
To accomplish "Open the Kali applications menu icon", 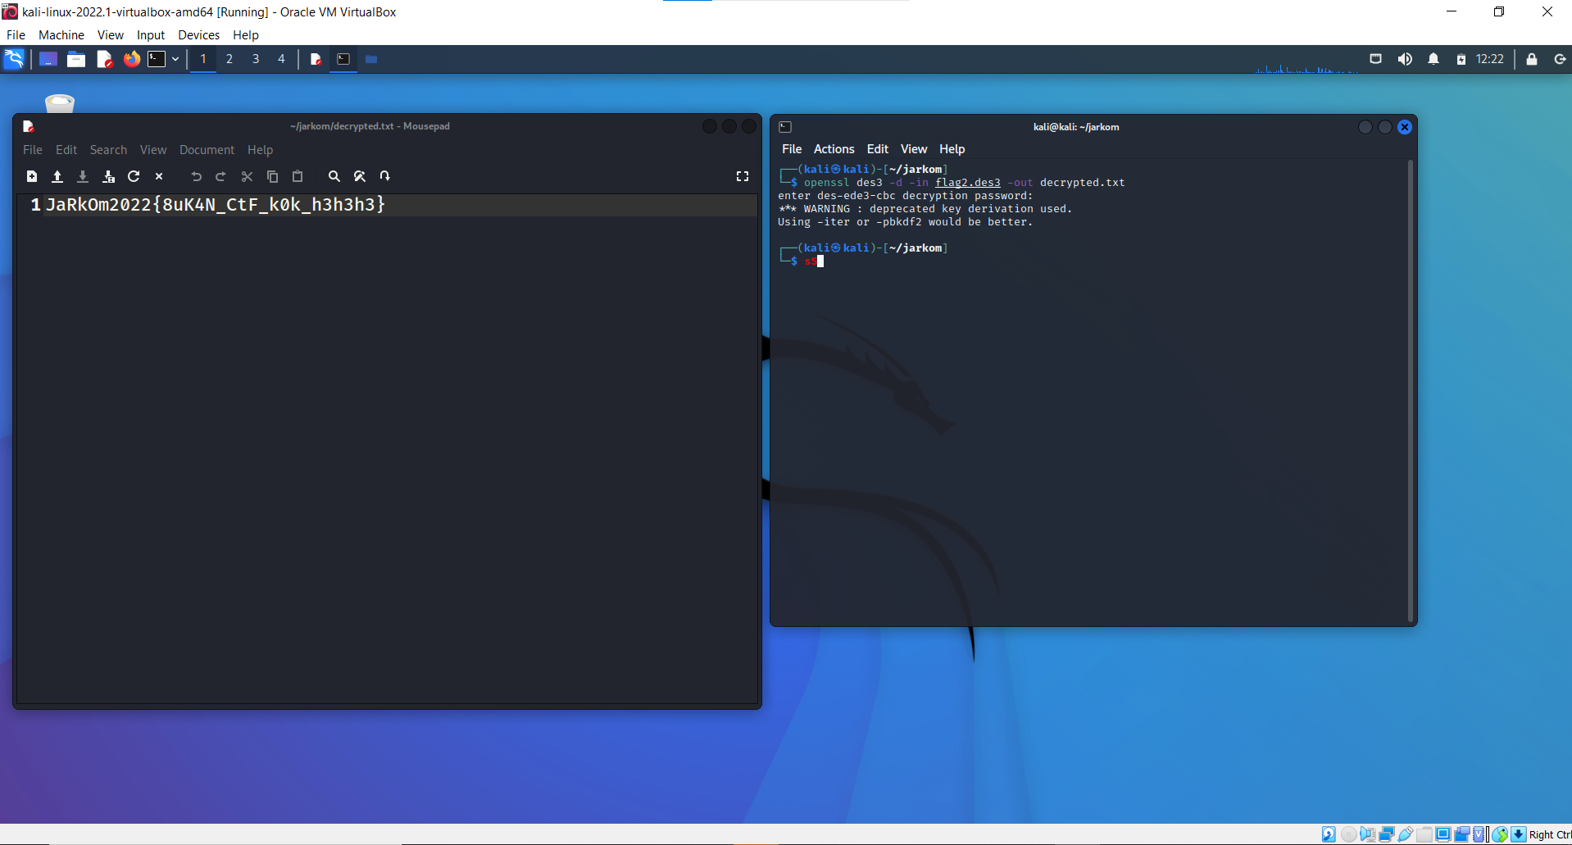I will [14, 59].
